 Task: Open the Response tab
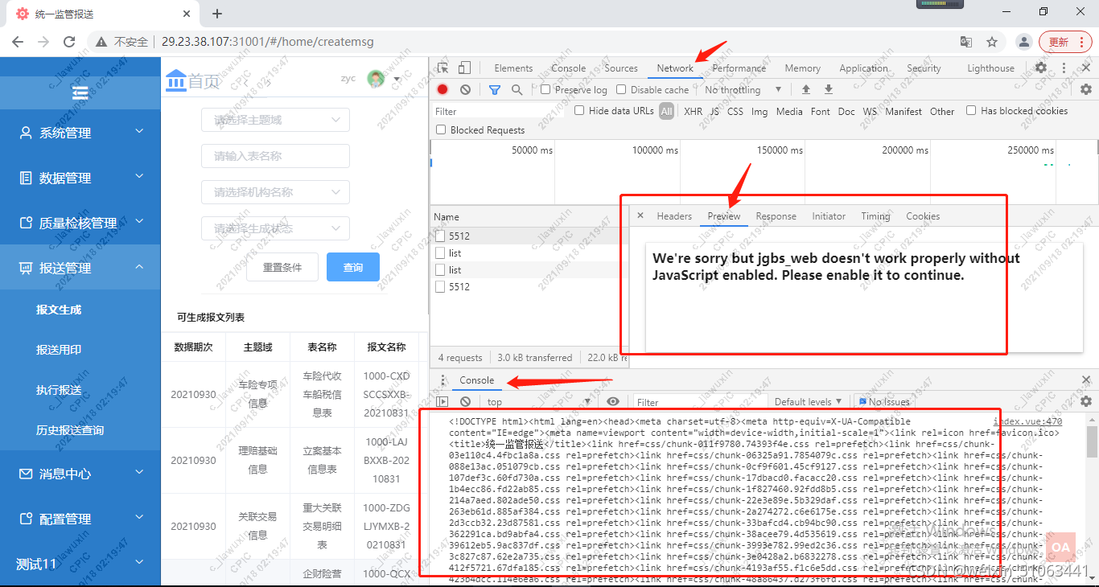[776, 216]
